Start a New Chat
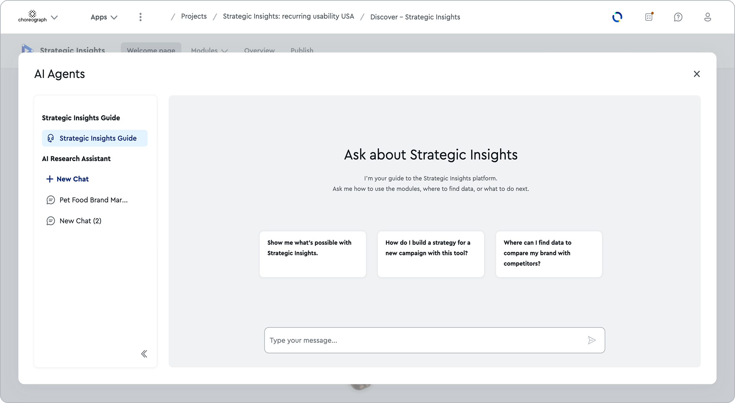Screen dimensions: 735x403 coord(68,179)
